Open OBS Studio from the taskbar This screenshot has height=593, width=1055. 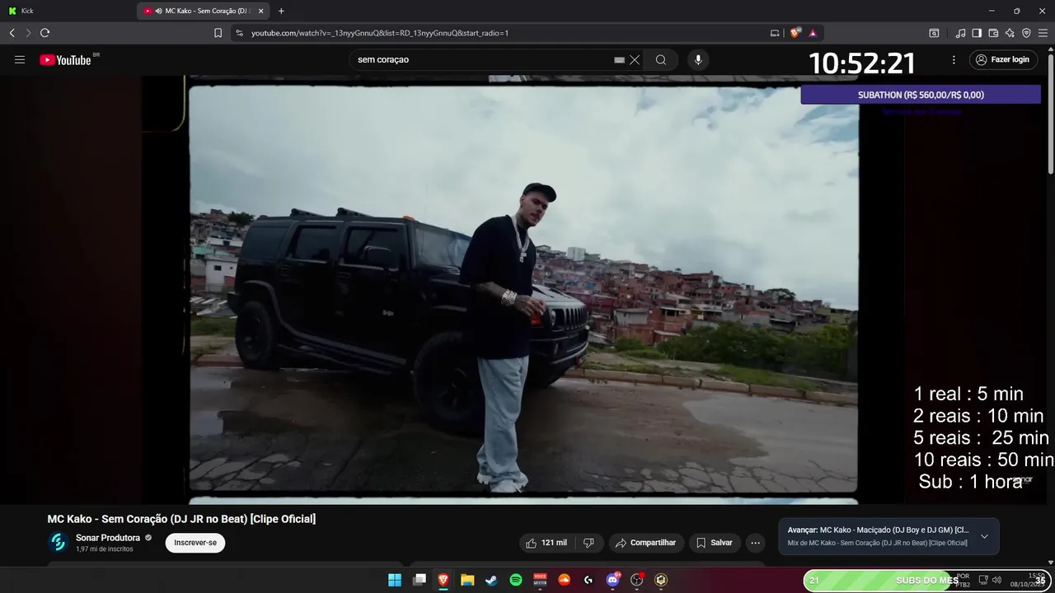[x=636, y=580]
